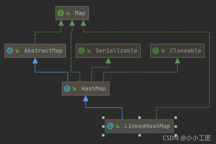Click the LinkedHashMap class icon
Viewport: 216px width, 144px height.
[110, 126]
